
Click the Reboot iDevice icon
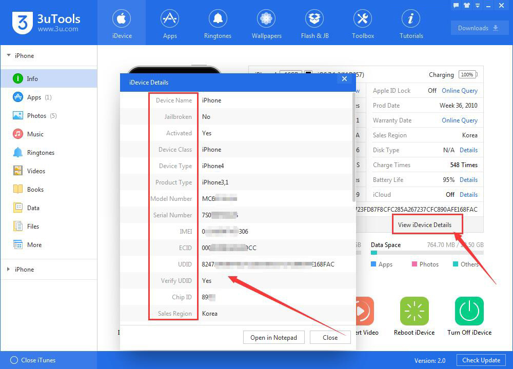coord(414,311)
